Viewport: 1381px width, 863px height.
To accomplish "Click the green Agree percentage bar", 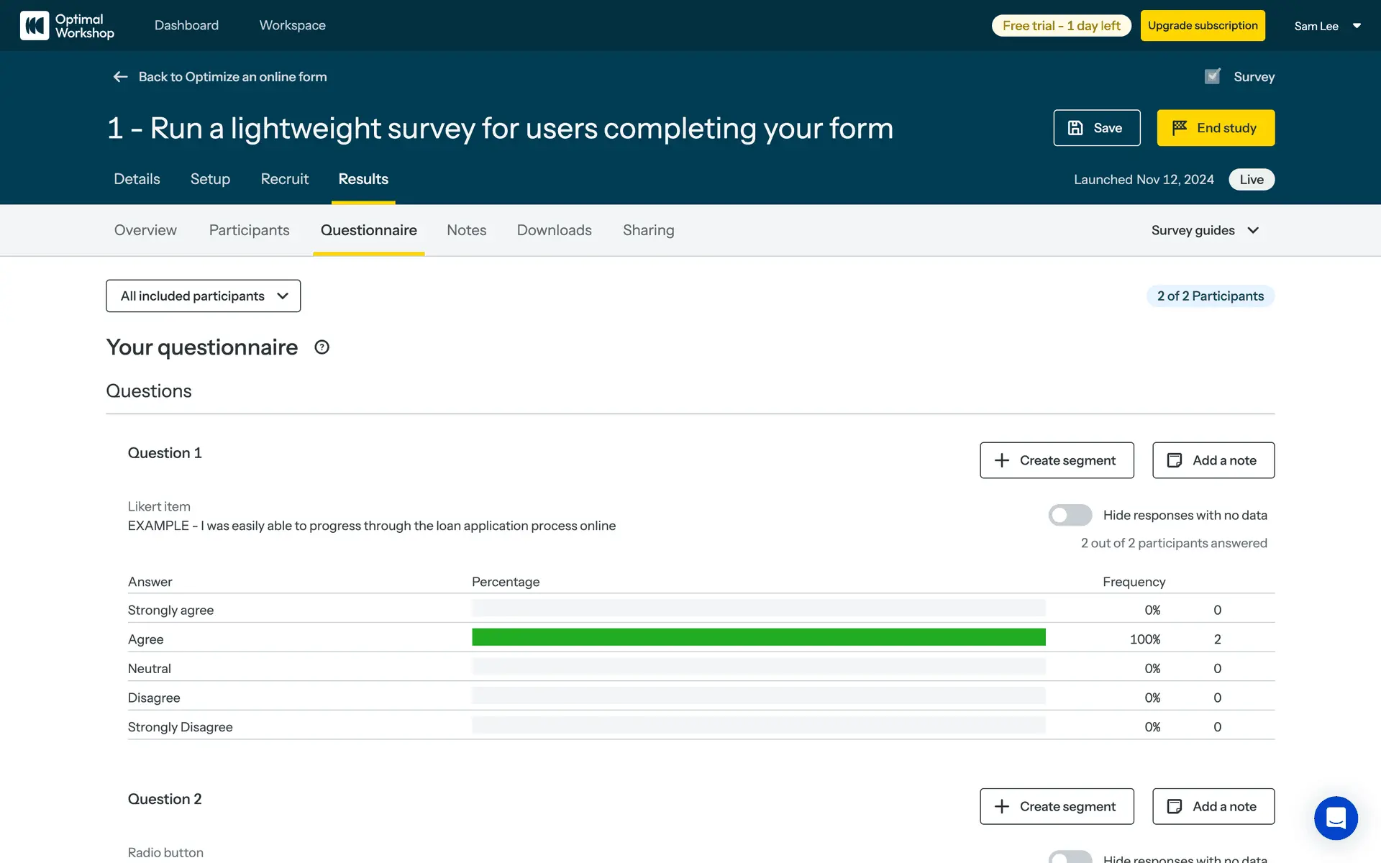I will [758, 637].
